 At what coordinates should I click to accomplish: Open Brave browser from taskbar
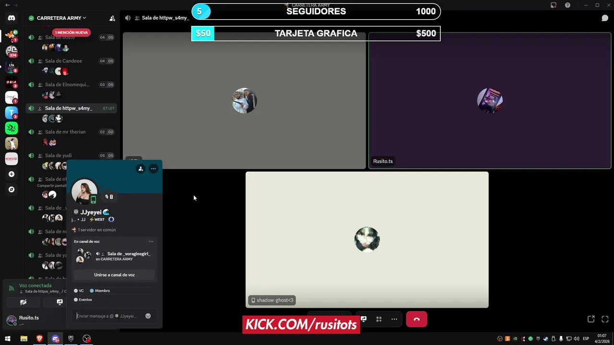click(x=39, y=339)
